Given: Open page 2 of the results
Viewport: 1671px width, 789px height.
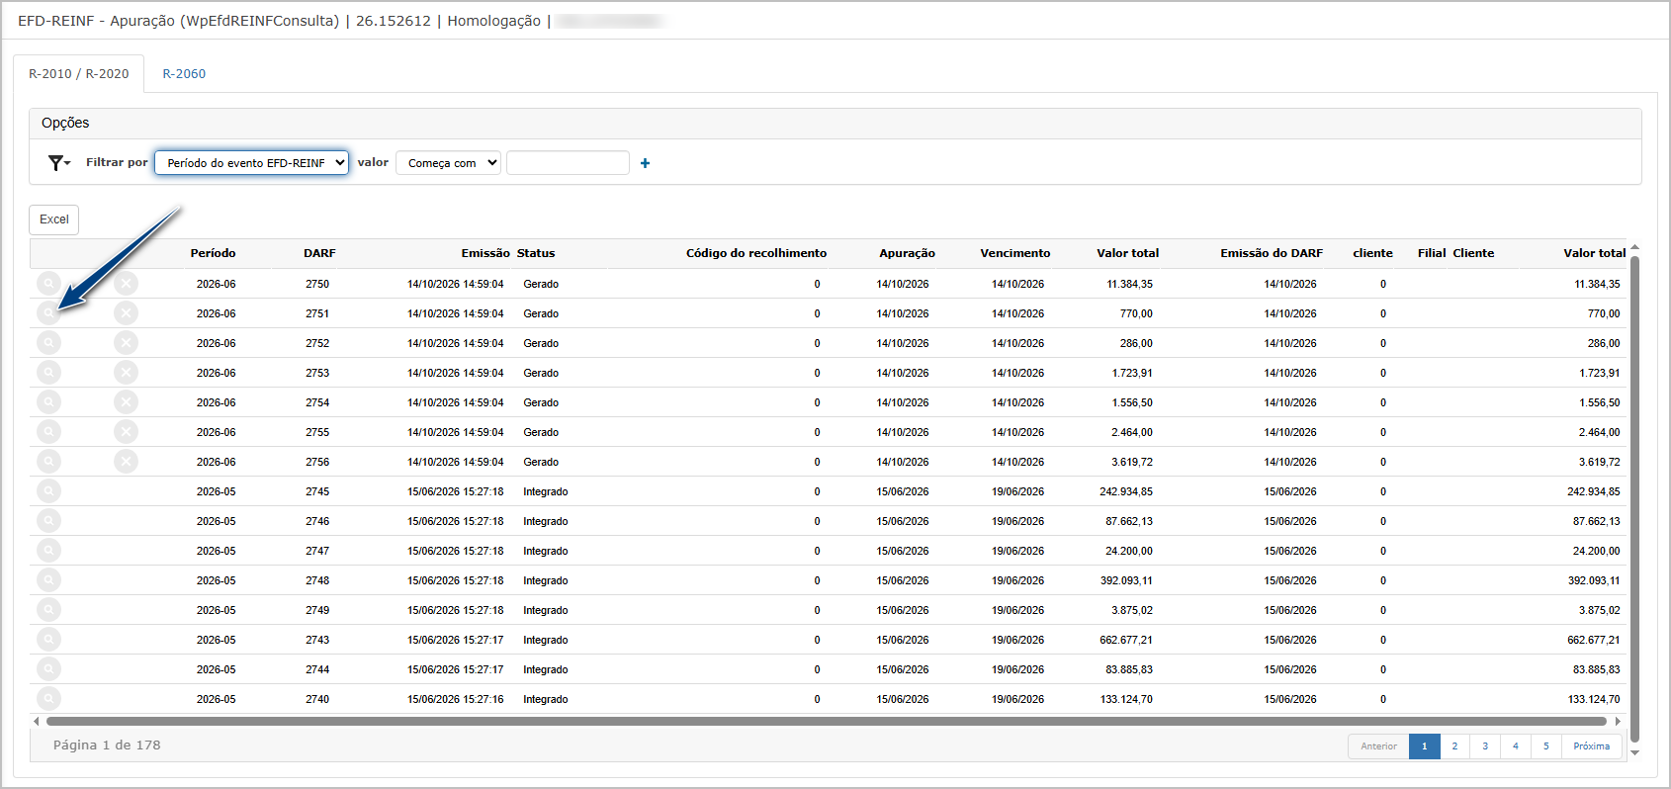Looking at the screenshot, I should 1454,746.
